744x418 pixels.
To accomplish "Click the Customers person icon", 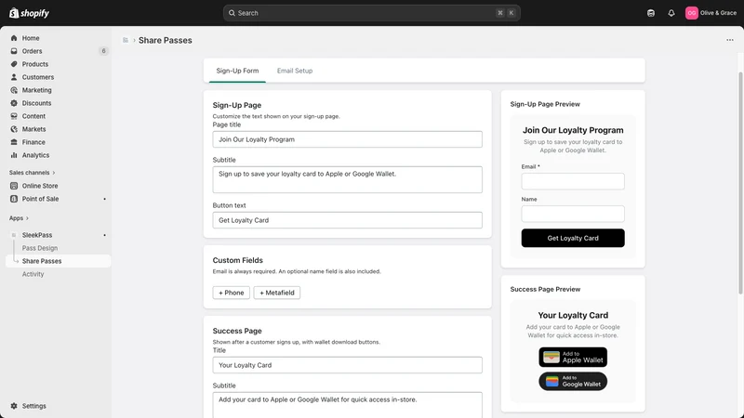I will tap(14, 77).
